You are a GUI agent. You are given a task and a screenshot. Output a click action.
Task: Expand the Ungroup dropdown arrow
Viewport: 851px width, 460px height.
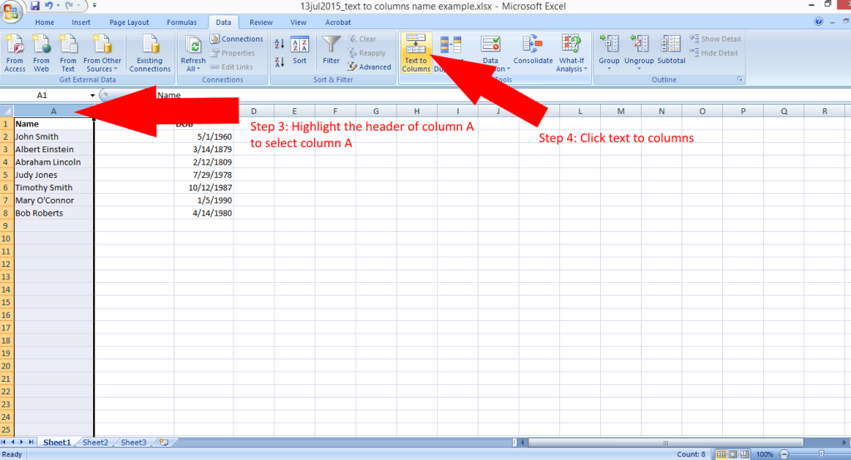pos(639,69)
